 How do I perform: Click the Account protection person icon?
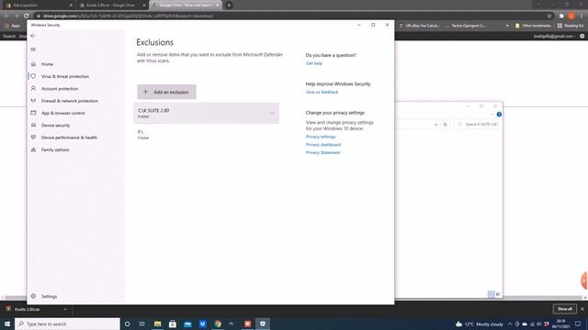(x=33, y=89)
